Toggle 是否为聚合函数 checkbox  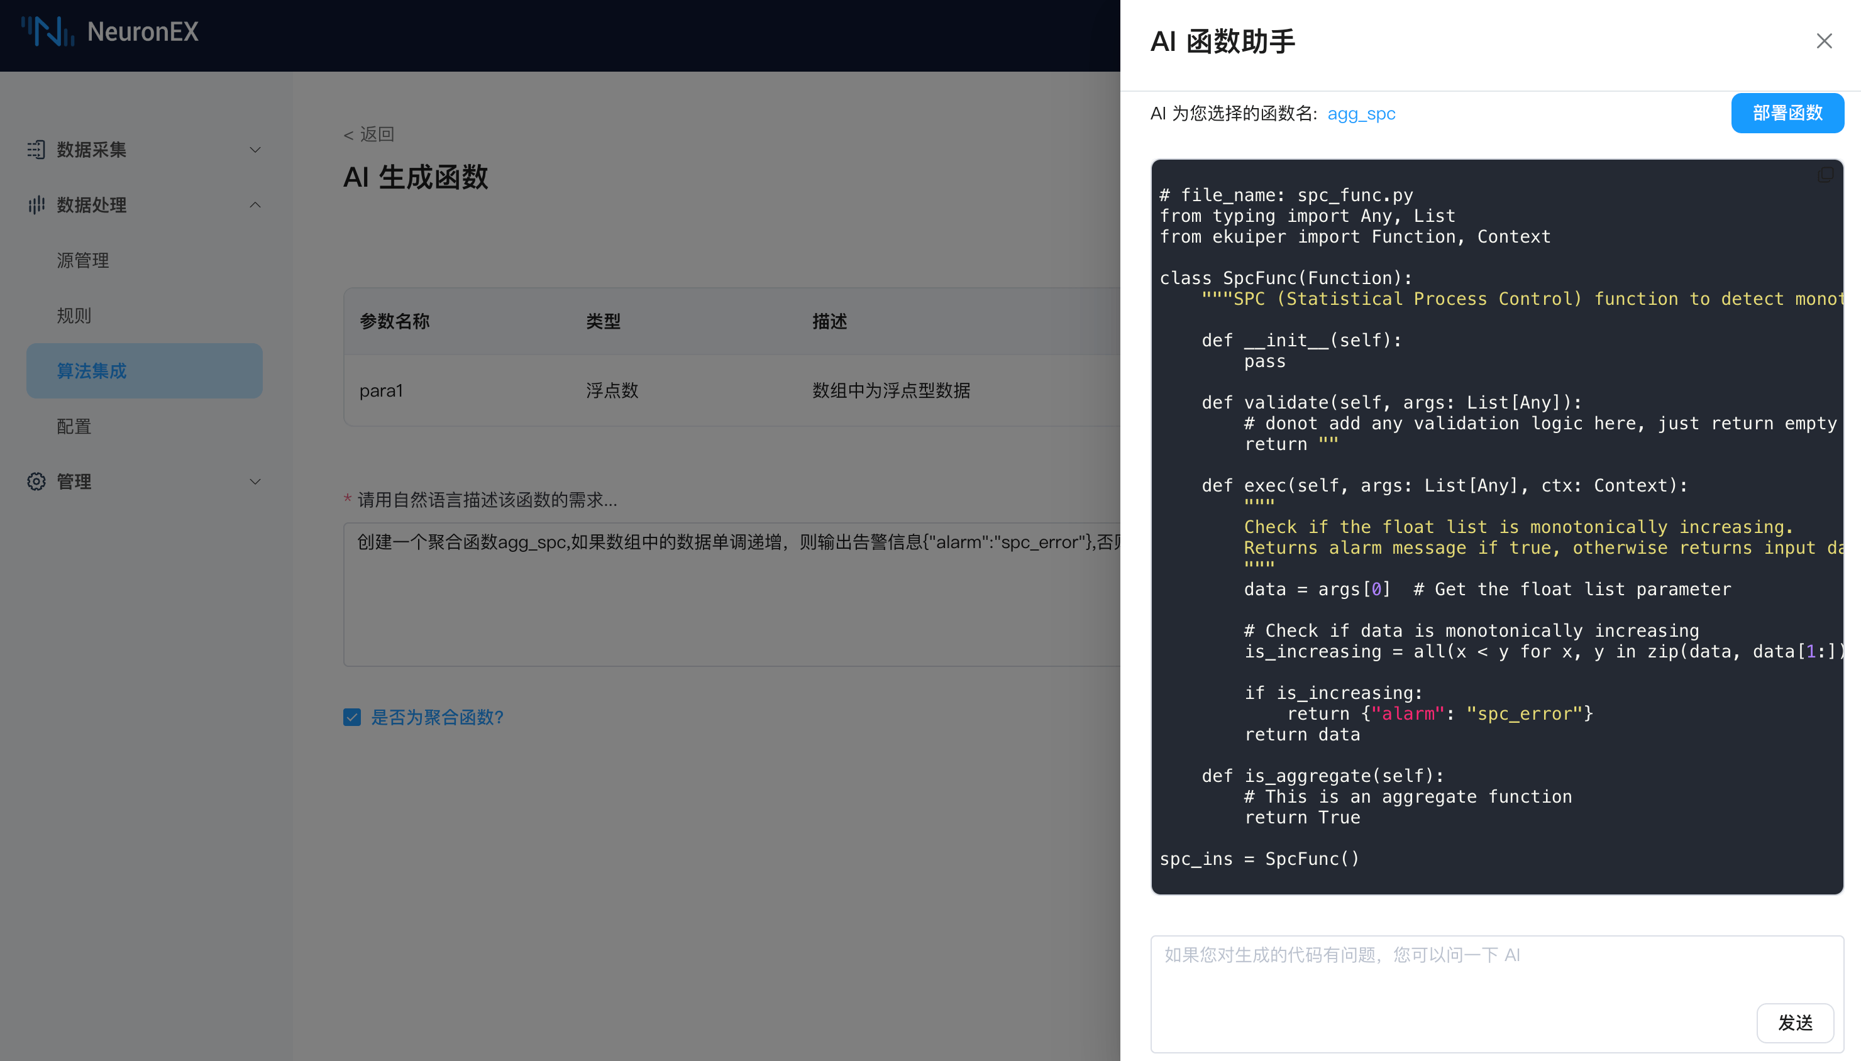click(x=352, y=717)
